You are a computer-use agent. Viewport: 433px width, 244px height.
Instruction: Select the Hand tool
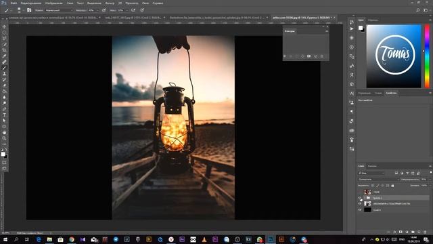(x=4, y=133)
